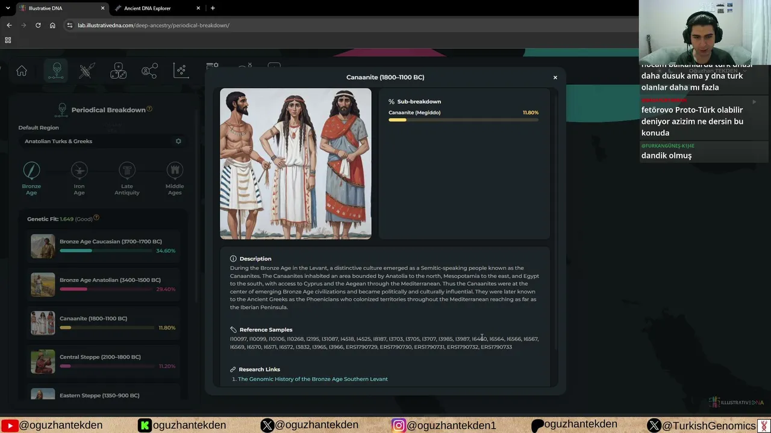Screen dimensions: 771x433
Task: Click Eastern Steppe (1350–900 BC) label
Action: [x=99, y=396]
